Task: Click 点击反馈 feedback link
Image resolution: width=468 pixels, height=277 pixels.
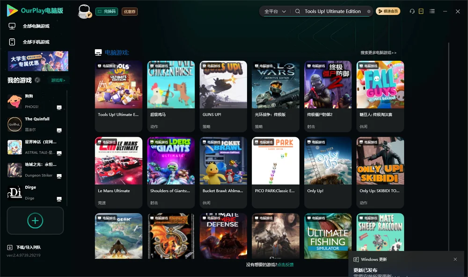Action: point(285,264)
